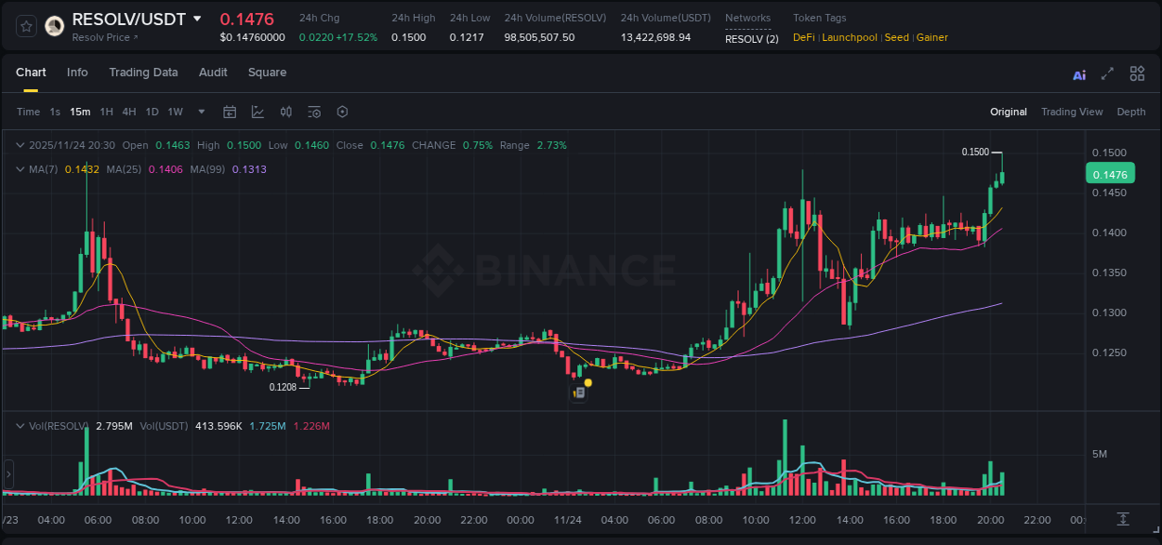This screenshot has width=1162, height=545.
Task: Open the indicator settings list icon
Action: (x=313, y=112)
